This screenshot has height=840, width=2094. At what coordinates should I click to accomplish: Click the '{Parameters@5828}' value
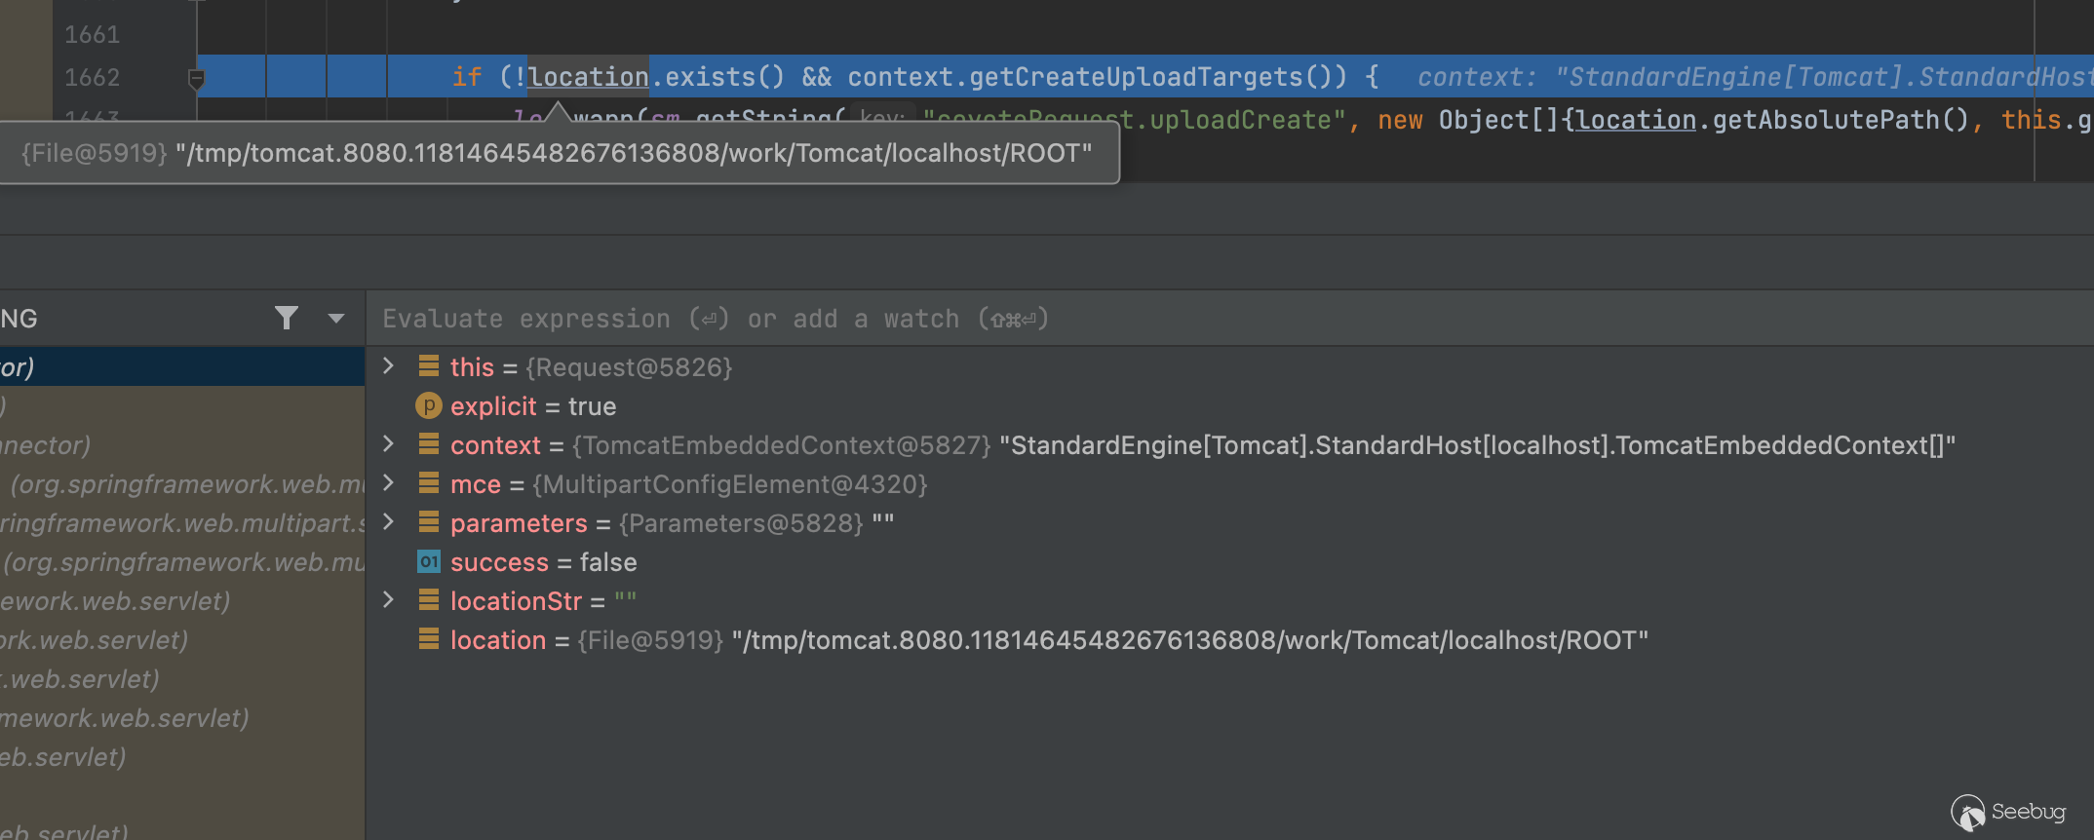pos(741,523)
